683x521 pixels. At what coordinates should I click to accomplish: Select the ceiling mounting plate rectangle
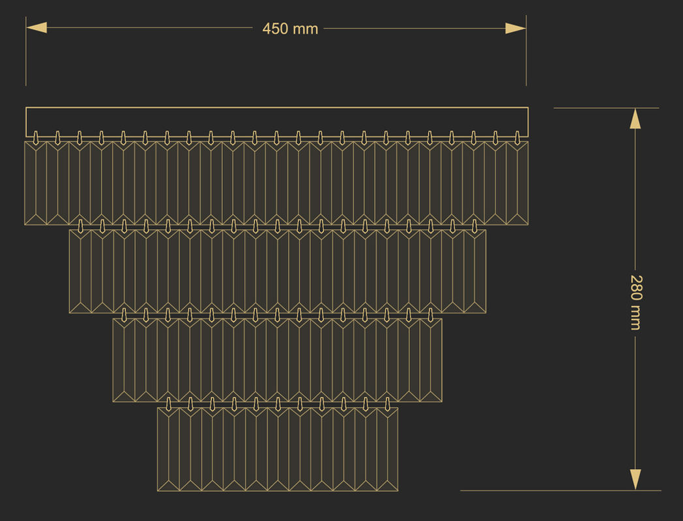click(x=276, y=121)
